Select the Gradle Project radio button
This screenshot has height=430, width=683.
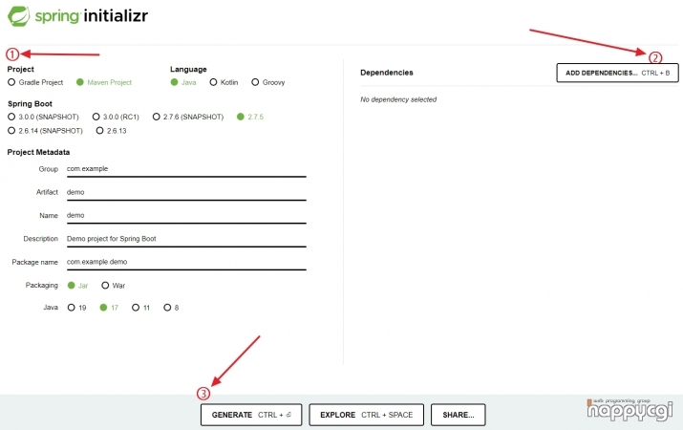[x=11, y=82]
